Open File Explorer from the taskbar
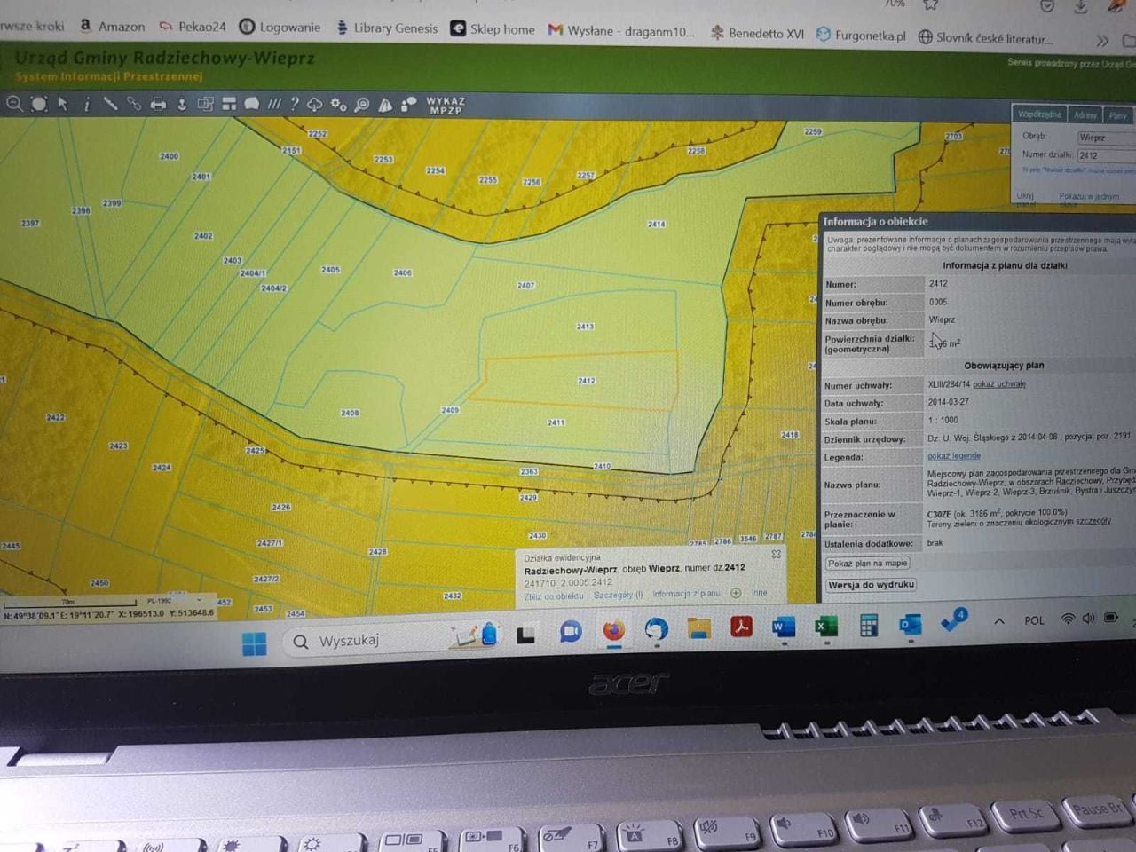The height and width of the screenshot is (852, 1136). click(x=698, y=629)
